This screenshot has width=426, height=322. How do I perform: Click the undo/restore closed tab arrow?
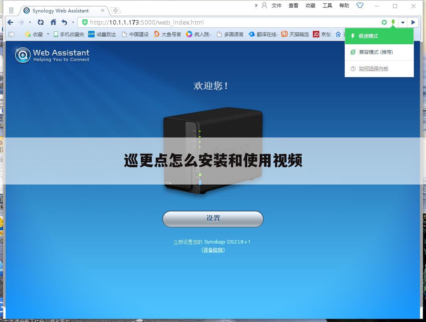64,22
